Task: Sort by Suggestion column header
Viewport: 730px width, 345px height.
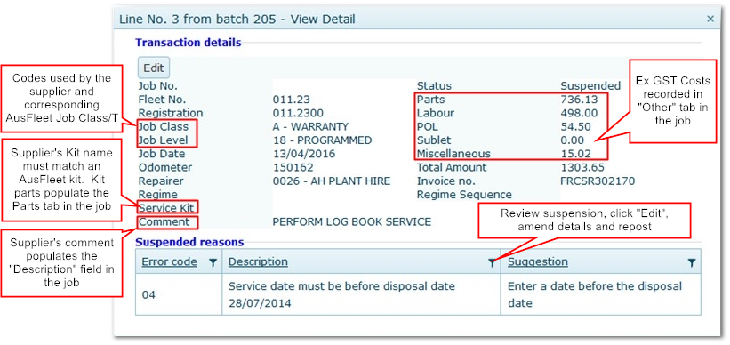Action: click(538, 261)
